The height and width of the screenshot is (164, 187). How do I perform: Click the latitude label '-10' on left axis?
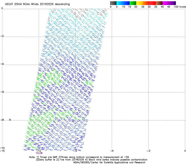(2, 148)
